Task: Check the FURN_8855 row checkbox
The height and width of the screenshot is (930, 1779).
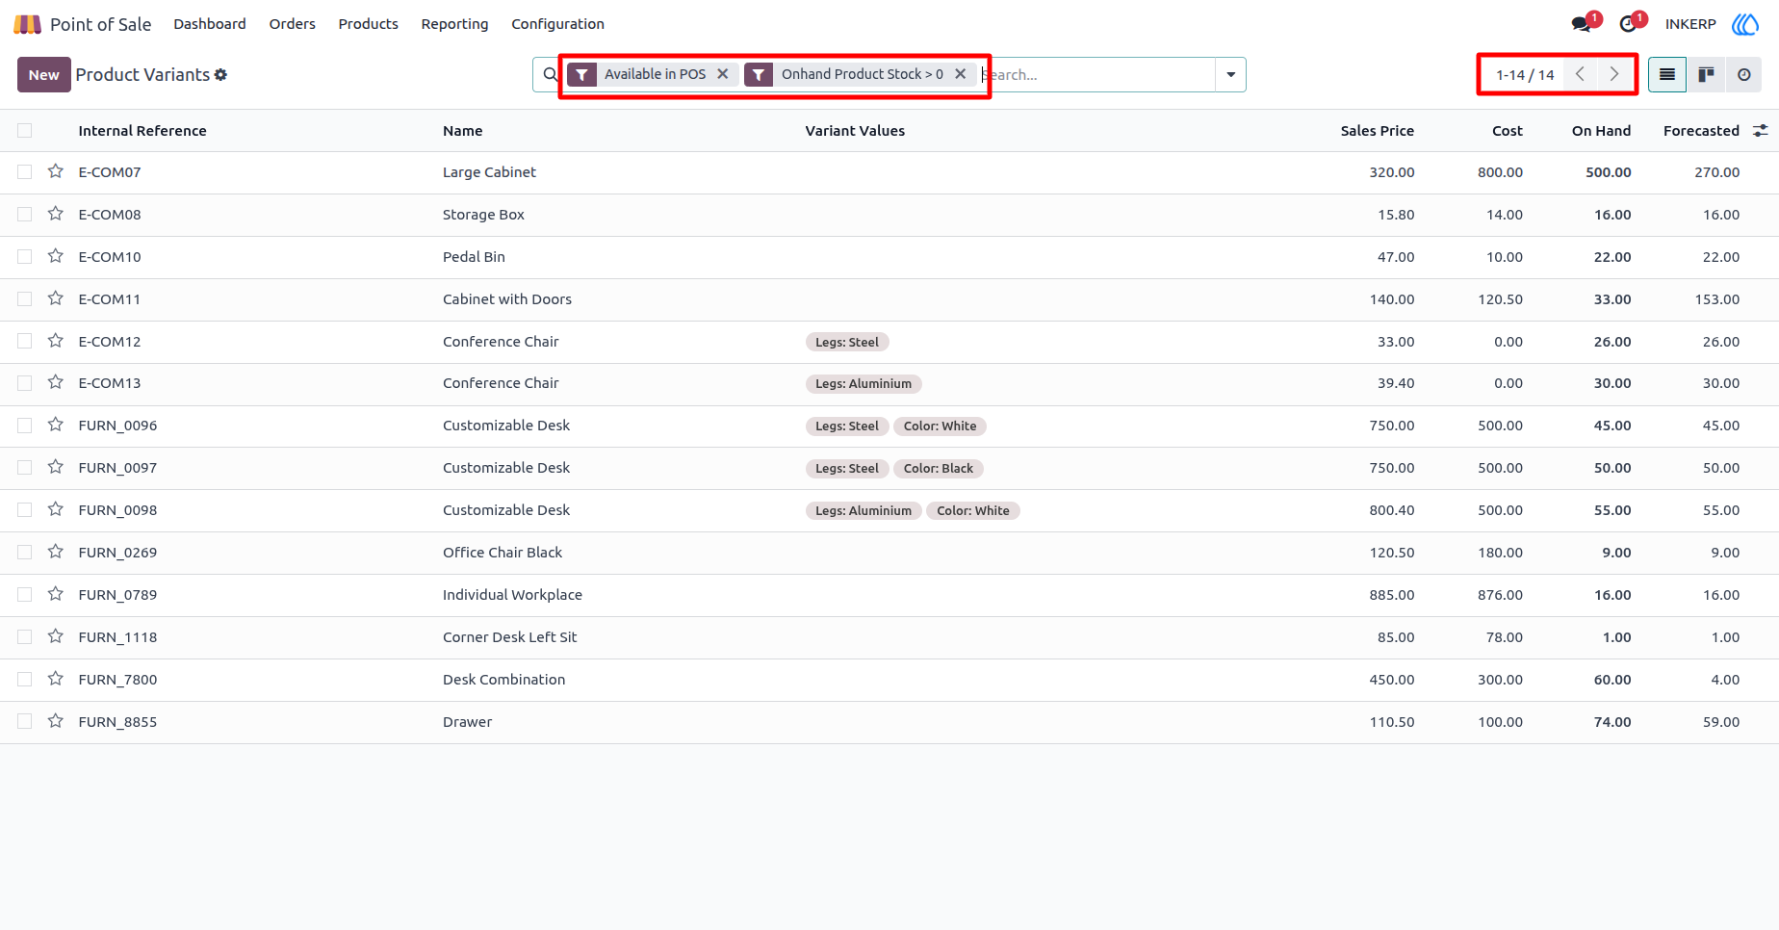Action: pyautogui.click(x=25, y=722)
